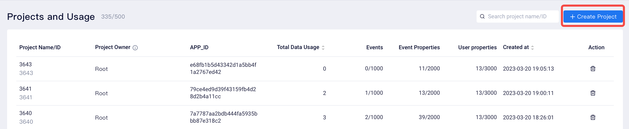Delete project 3641 with trash icon
This screenshot has width=629, height=129.
tap(593, 93)
